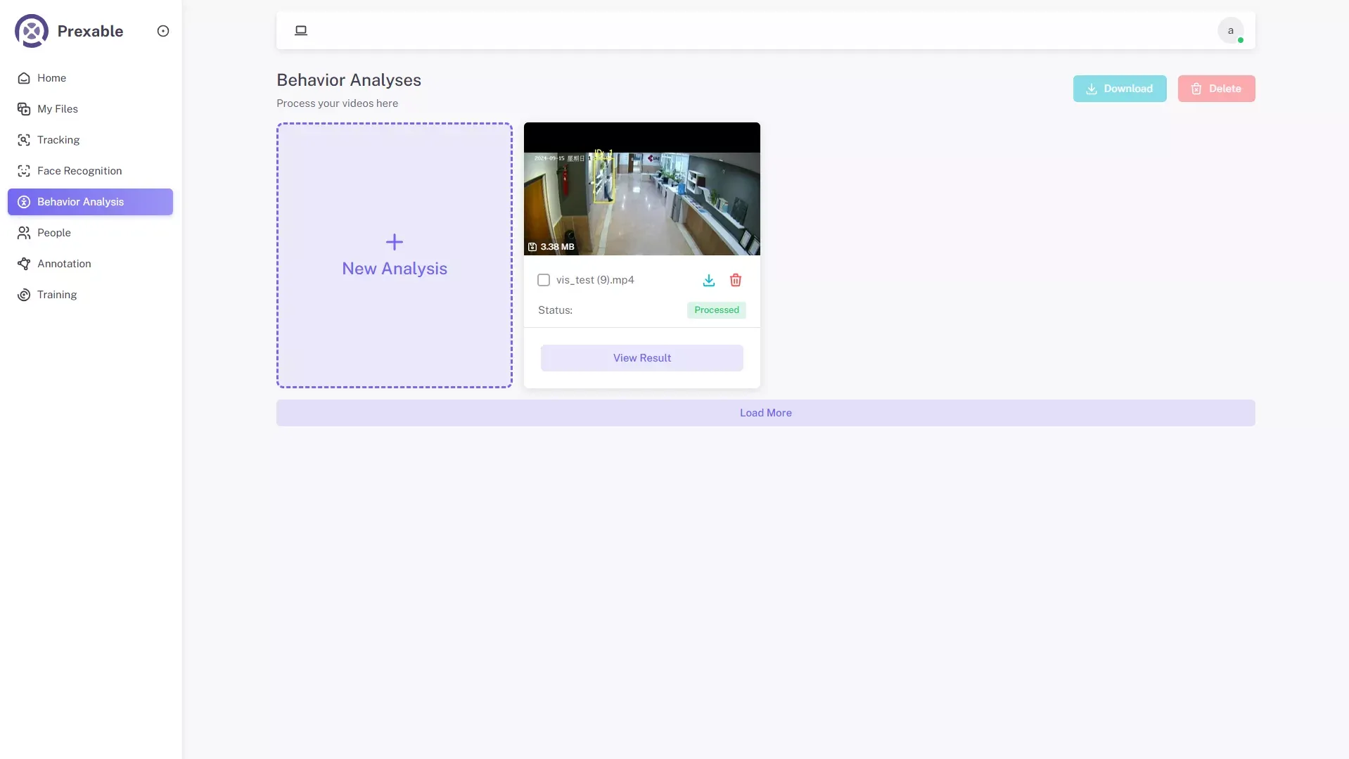
Task: Open the Training page
Action: [x=90, y=295]
